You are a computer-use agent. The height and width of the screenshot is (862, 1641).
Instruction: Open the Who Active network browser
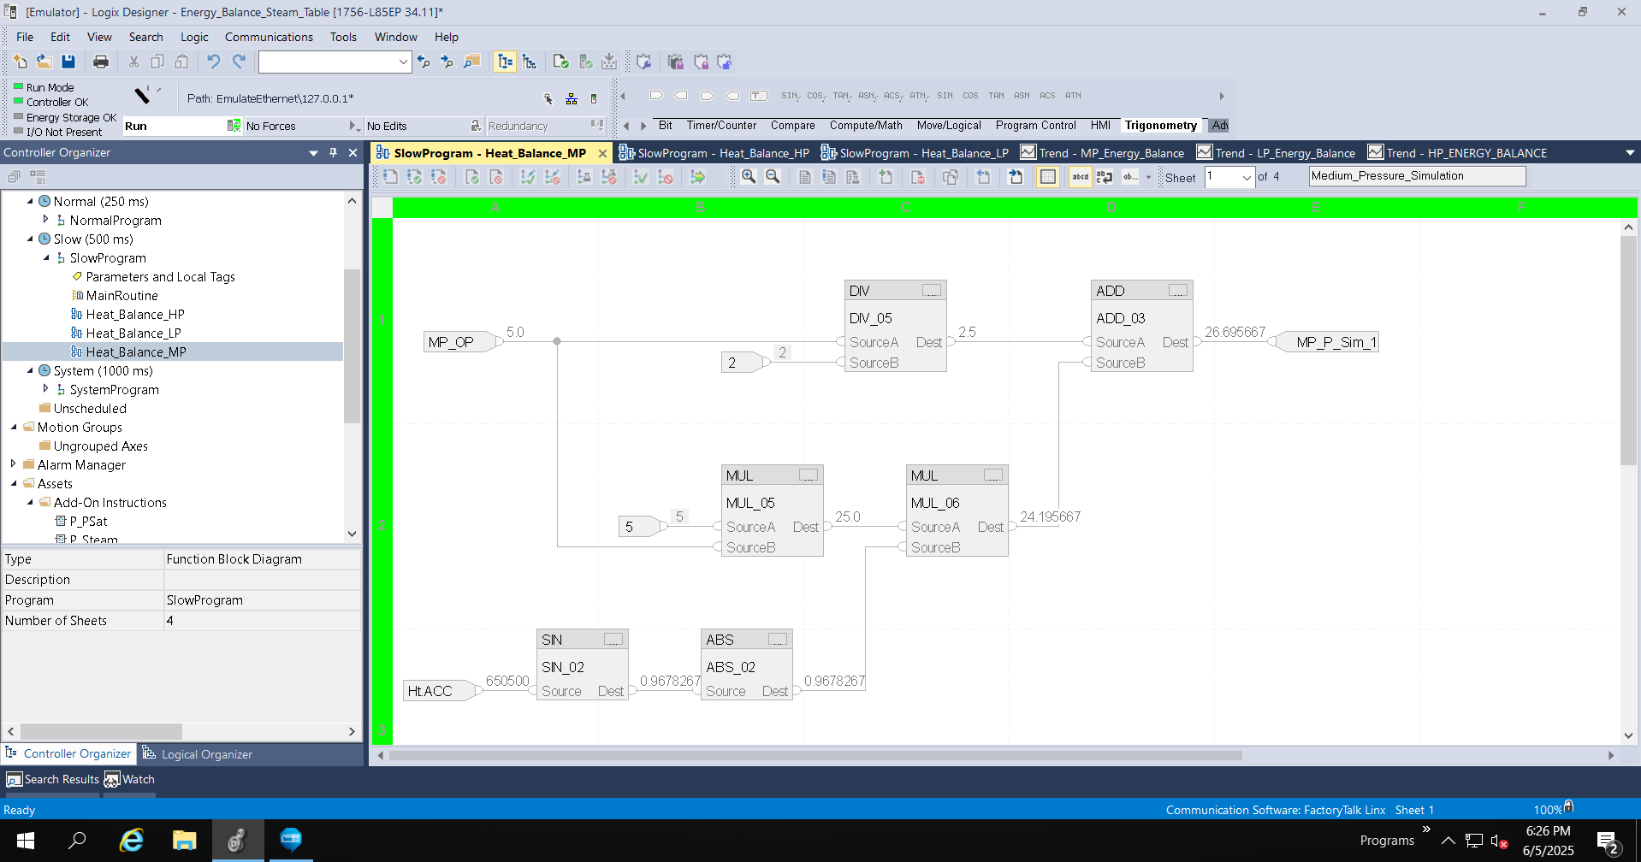pos(572,98)
